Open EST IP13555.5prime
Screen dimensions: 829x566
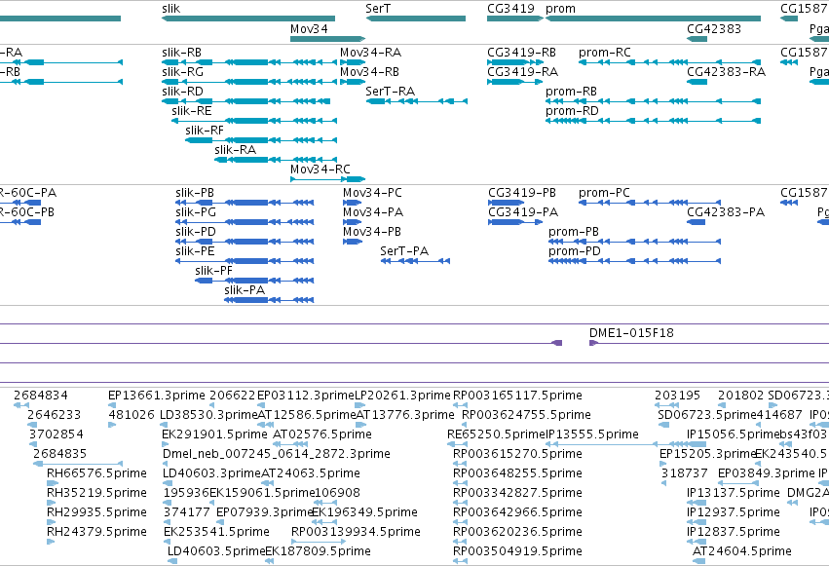592,434
